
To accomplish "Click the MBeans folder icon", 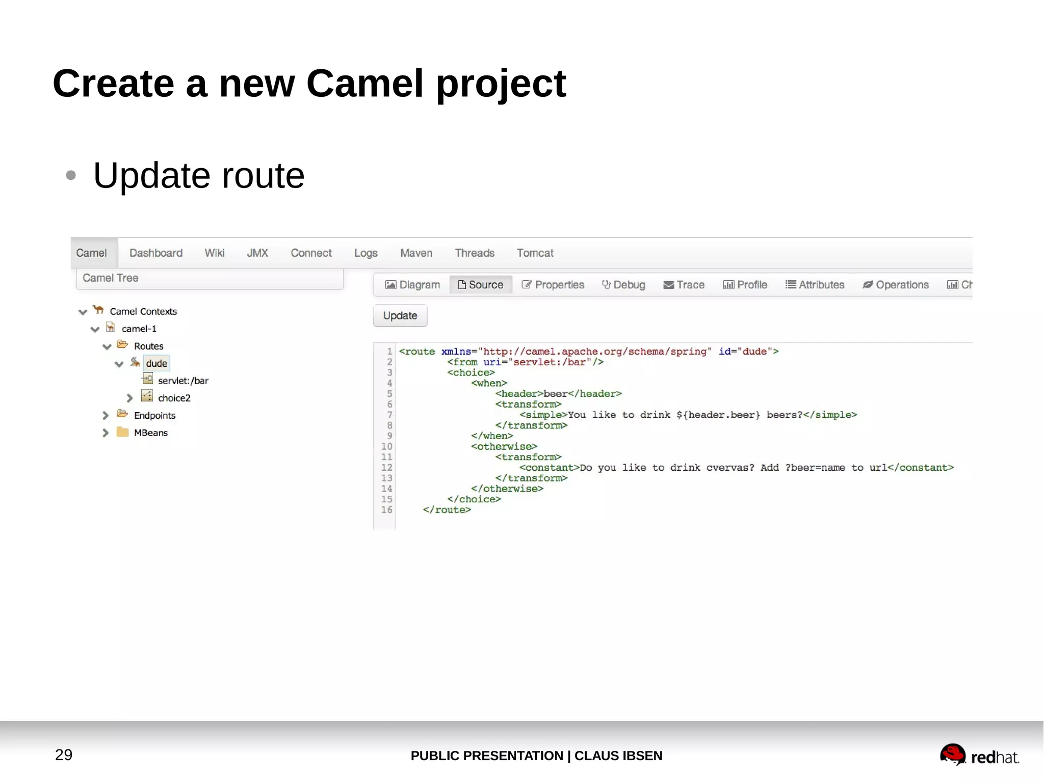I will click(x=122, y=432).
